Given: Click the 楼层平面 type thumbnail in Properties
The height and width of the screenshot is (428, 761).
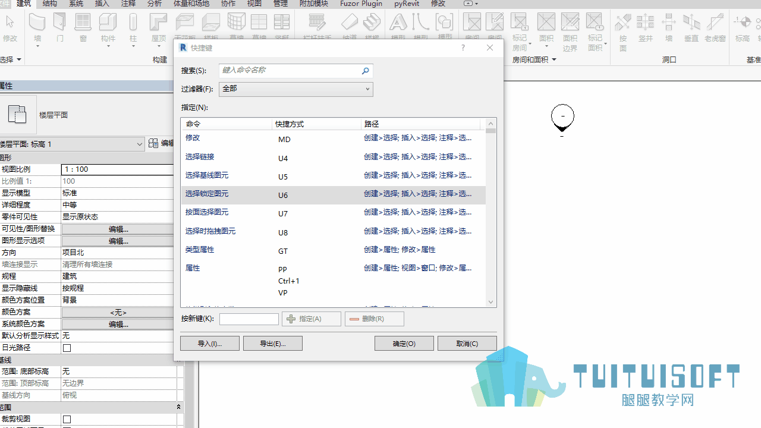Looking at the screenshot, I should click(17, 114).
